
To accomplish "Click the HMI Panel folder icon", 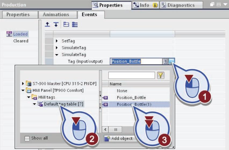I will [x=28, y=90].
